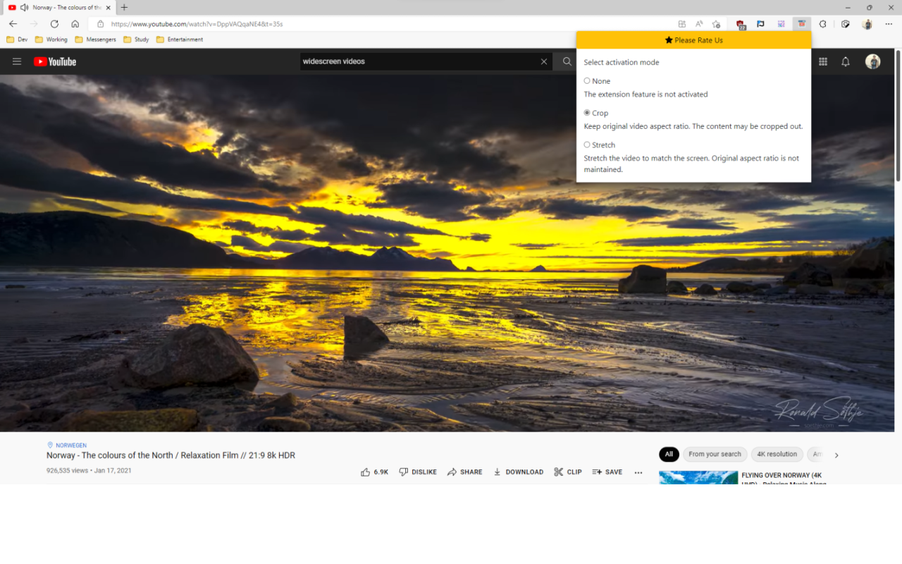Viewport: 902px width, 564px height.
Task: Like the video with thumbs up
Action: [x=374, y=472]
